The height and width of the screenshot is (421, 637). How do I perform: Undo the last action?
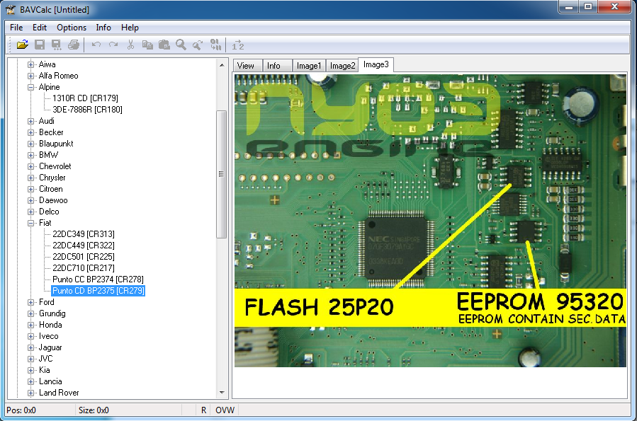tap(96, 45)
